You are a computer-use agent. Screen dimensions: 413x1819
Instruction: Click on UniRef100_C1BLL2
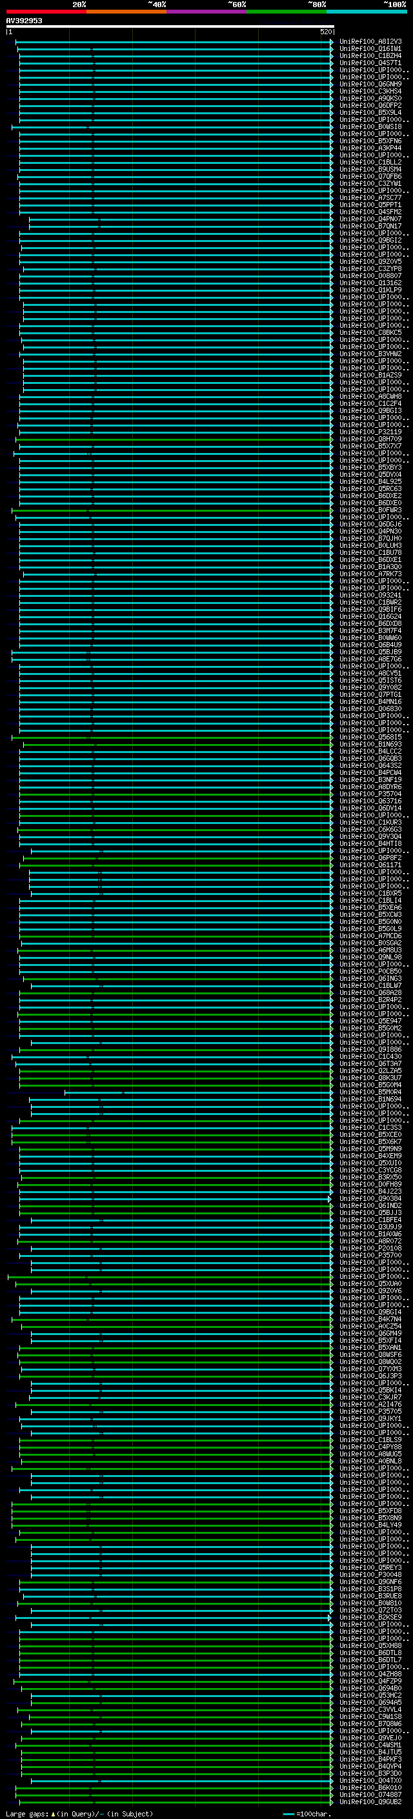[x=370, y=163]
